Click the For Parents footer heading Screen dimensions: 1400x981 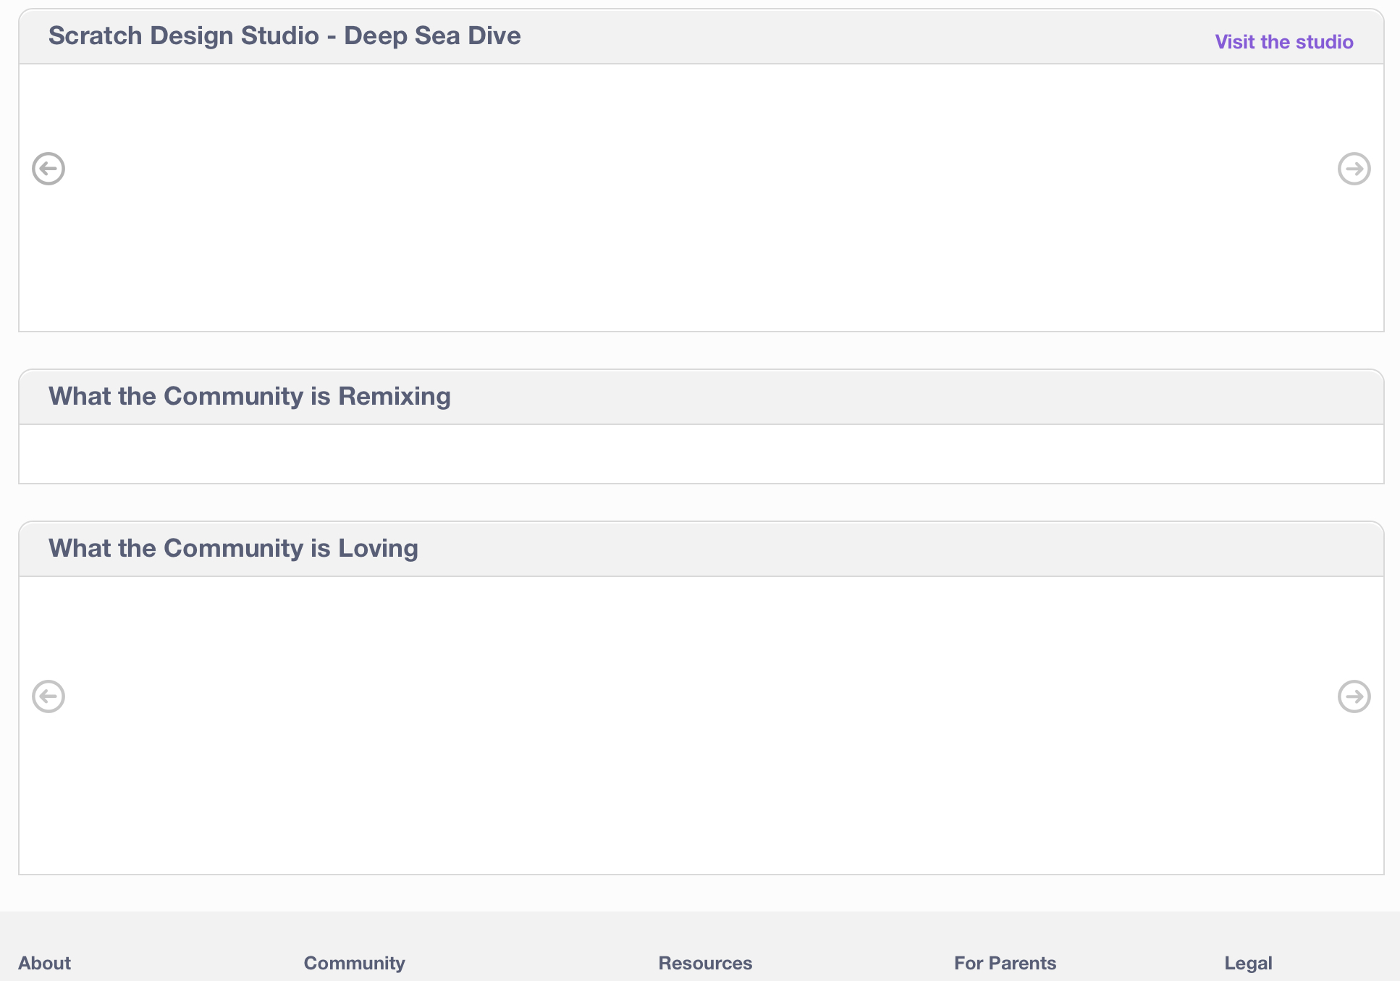coord(1005,963)
